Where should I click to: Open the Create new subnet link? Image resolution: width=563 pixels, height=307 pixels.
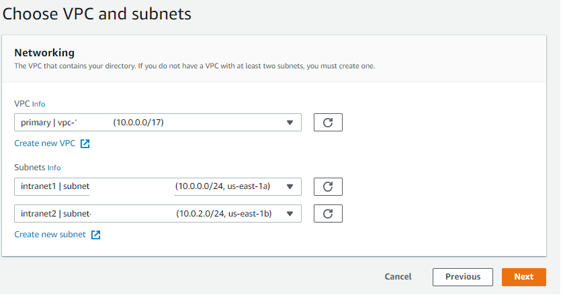click(x=50, y=235)
